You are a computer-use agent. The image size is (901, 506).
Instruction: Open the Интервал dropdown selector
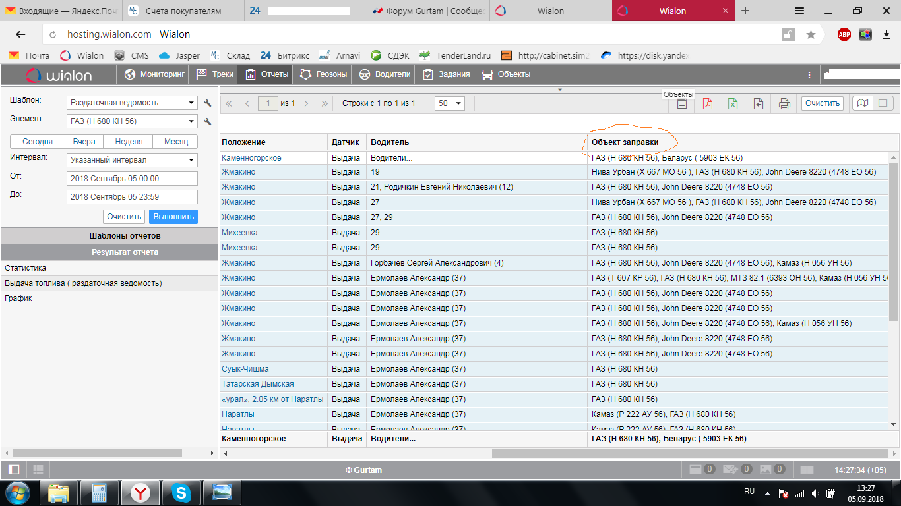point(132,160)
